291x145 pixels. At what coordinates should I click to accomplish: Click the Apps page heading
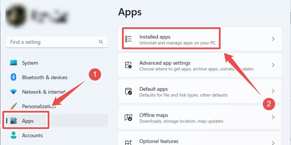[130, 12]
